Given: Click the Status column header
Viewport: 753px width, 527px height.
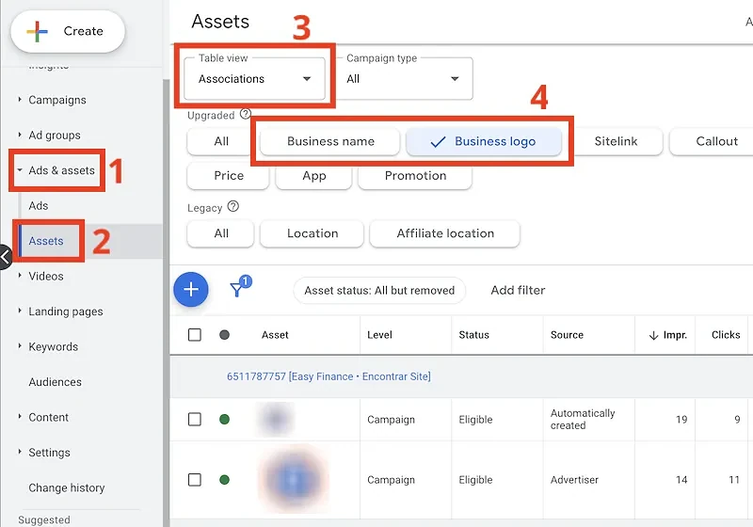Looking at the screenshot, I should (x=473, y=334).
